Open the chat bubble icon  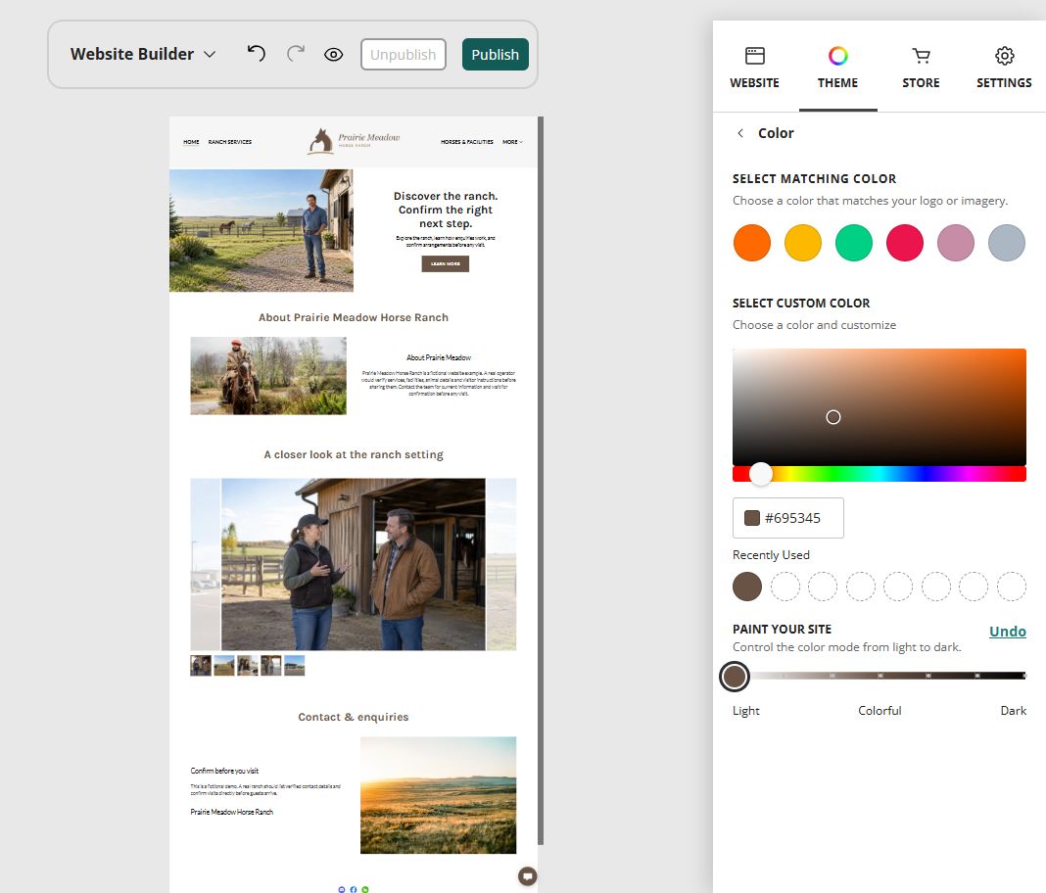click(x=527, y=876)
